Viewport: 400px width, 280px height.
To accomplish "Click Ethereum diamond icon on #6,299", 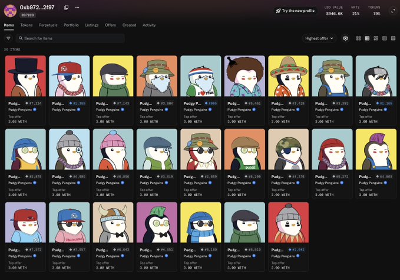I will click(x=246, y=177).
